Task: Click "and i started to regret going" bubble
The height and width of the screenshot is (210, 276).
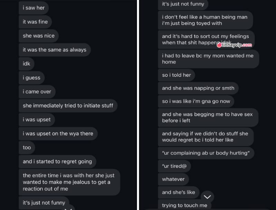Action: [57, 161]
